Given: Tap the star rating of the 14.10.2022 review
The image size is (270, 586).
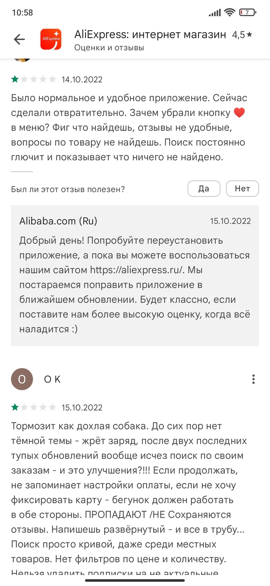Looking at the screenshot, I should coord(34,80).
